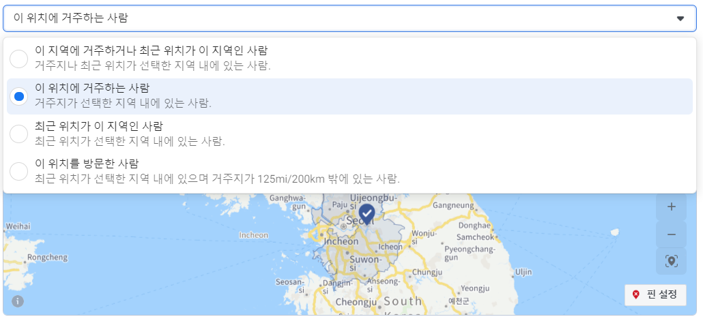Click the locate-me target icon on map
This screenshot has height=319, width=703.
[671, 261]
